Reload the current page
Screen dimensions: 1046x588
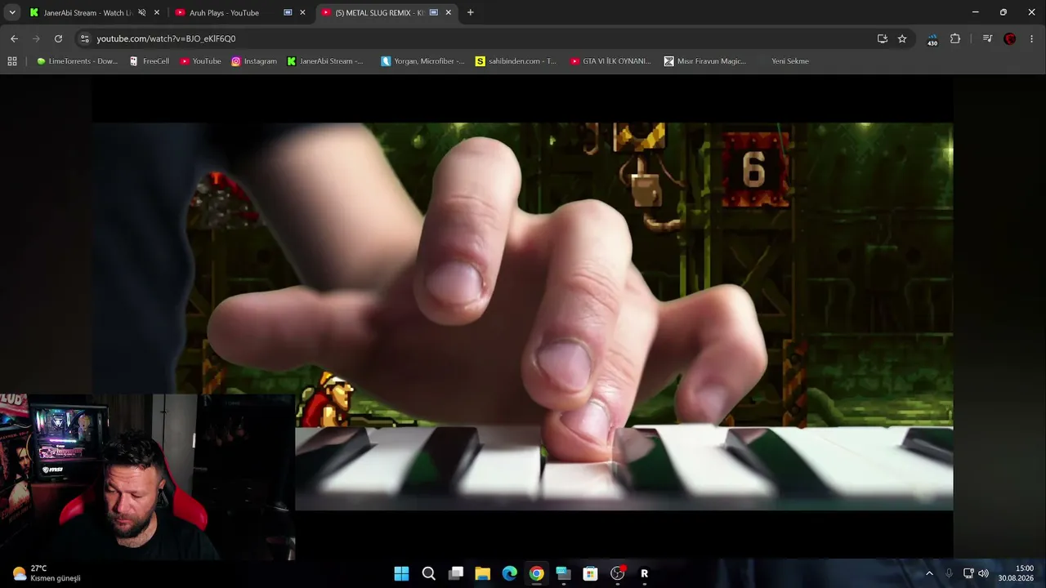[58, 38]
